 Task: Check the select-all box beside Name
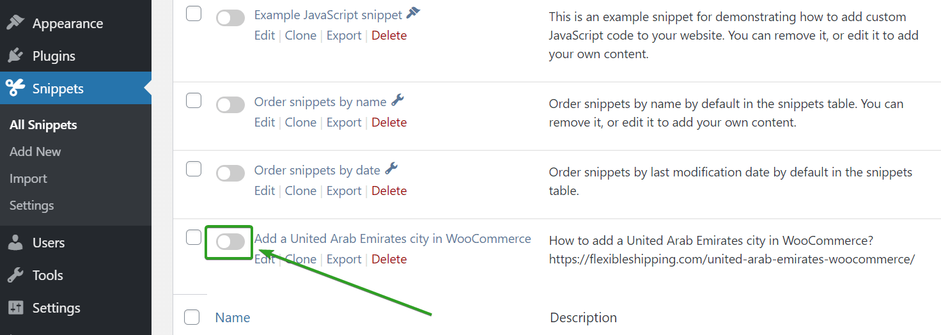click(192, 317)
